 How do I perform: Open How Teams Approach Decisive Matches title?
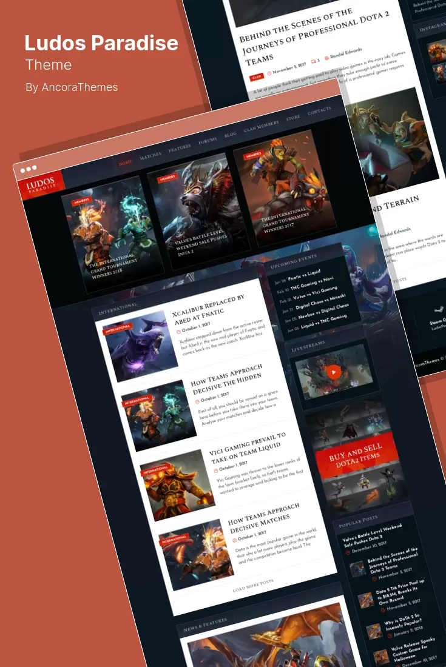(263, 518)
